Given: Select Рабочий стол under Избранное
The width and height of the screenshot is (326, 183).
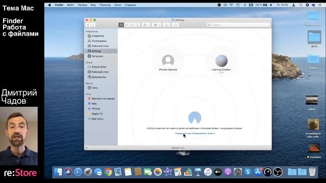Looking at the screenshot, I should pyautogui.click(x=101, y=46).
